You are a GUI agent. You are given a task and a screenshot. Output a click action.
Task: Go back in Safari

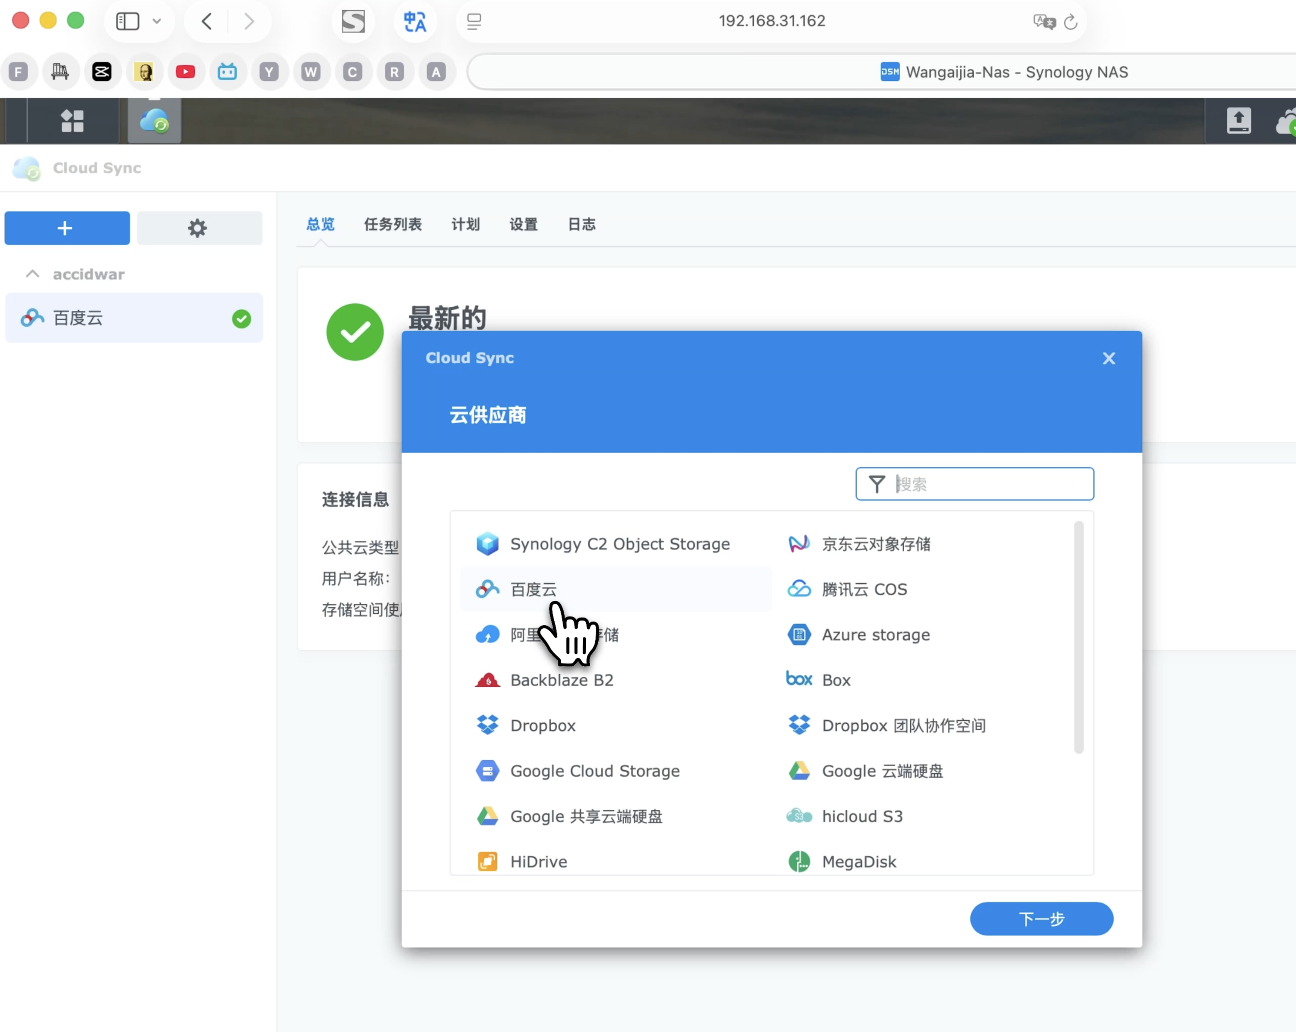click(207, 21)
